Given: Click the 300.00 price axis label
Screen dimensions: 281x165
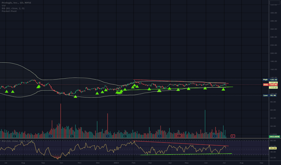Looking at the screenshot, I should [x=273, y=13].
